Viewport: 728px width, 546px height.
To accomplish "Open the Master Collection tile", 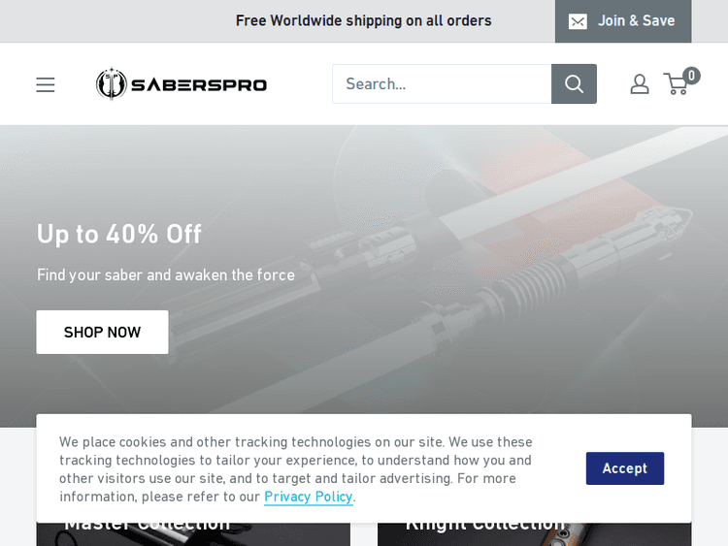I will pyautogui.click(x=193, y=534).
